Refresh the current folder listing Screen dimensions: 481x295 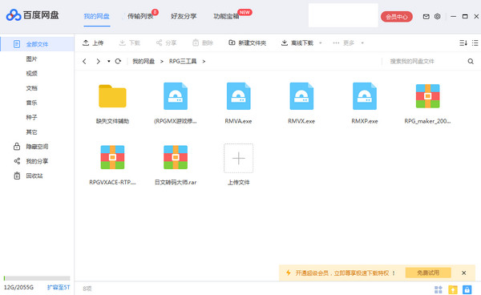pos(118,62)
